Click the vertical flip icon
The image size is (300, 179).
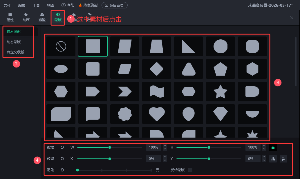pos(283,159)
